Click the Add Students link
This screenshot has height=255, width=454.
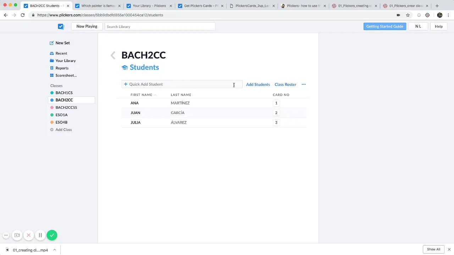pyautogui.click(x=258, y=84)
